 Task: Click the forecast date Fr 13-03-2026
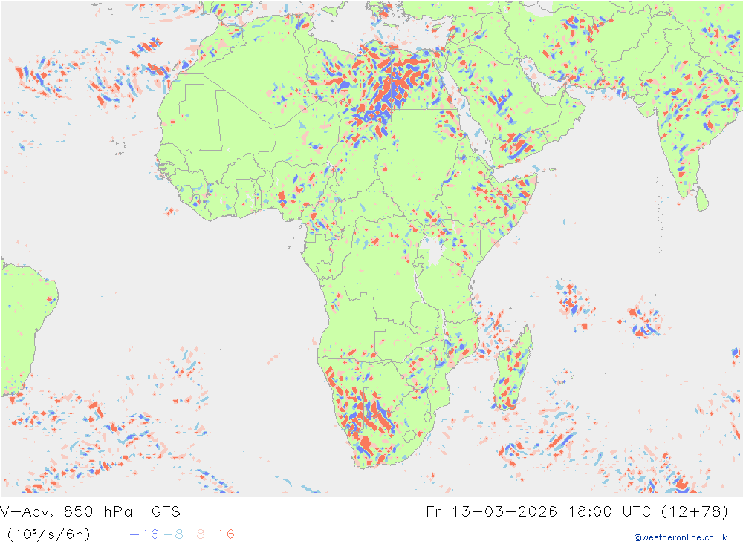(x=491, y=511)
